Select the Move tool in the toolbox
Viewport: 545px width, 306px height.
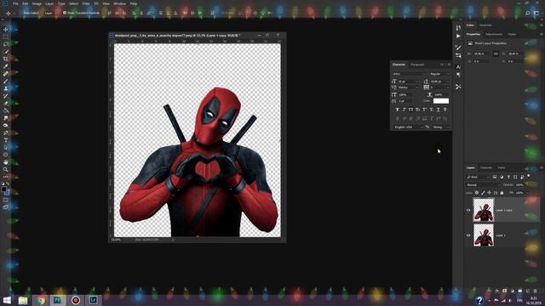coord(6,30)
